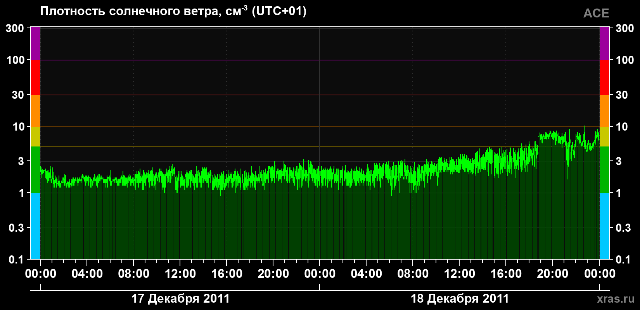Click the 100 label on left axis

(x=16, y=60)
